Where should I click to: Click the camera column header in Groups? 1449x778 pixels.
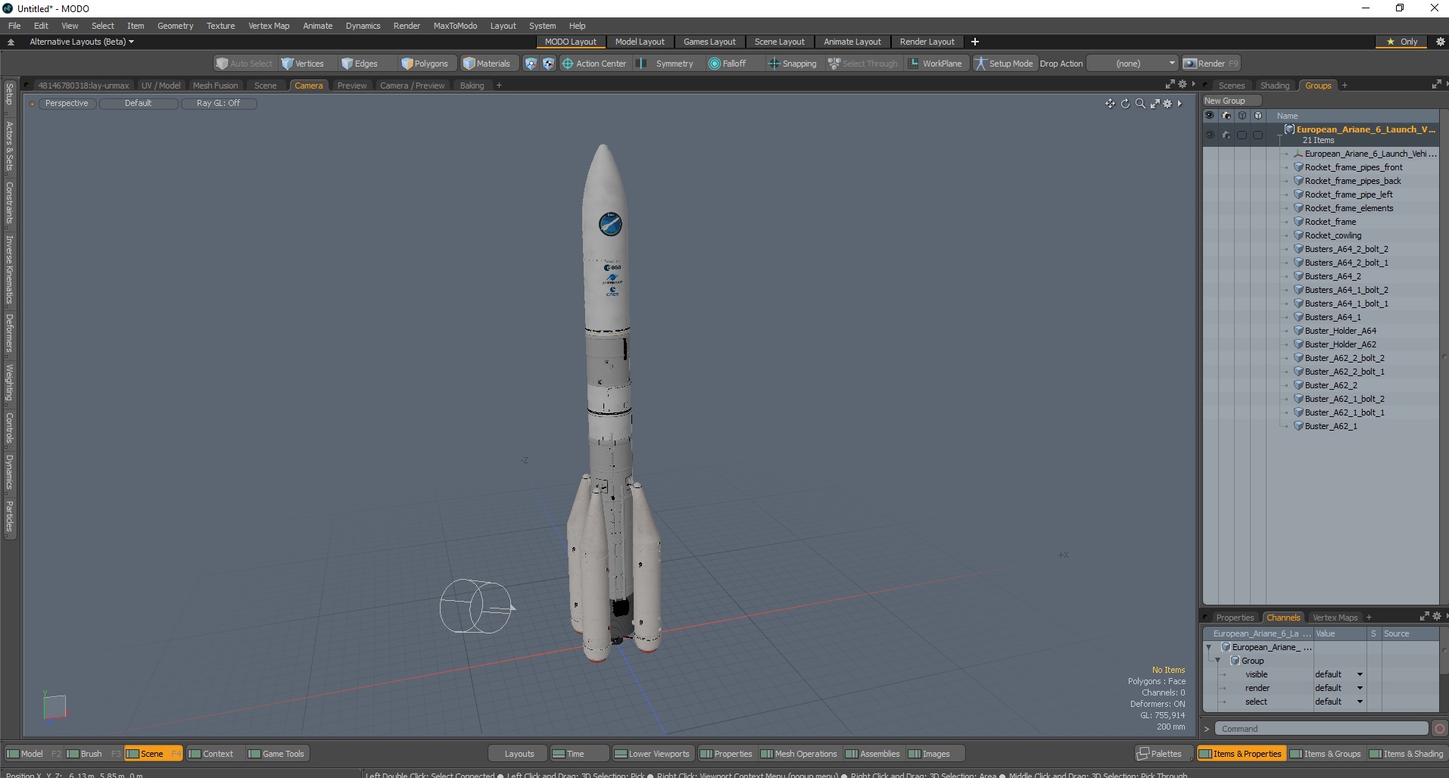(1226, 116)
